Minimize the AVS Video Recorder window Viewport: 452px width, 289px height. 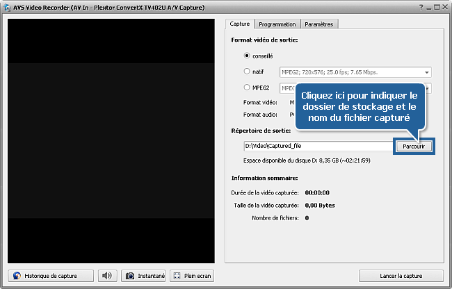tap(429, 8)
